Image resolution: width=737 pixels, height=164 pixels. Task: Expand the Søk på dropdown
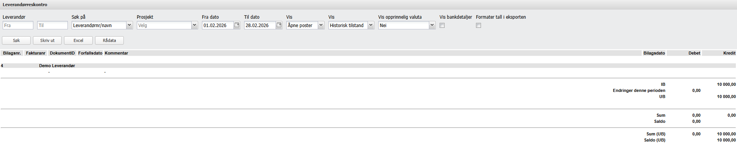pos(129,25)
